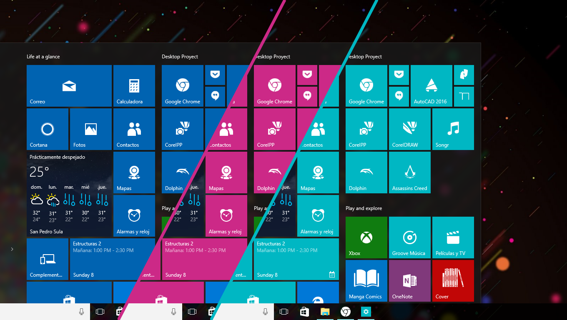Expand the Start menu sidebar chevron
This screenshot has height=320, width=567.
[x=12, y=249]
